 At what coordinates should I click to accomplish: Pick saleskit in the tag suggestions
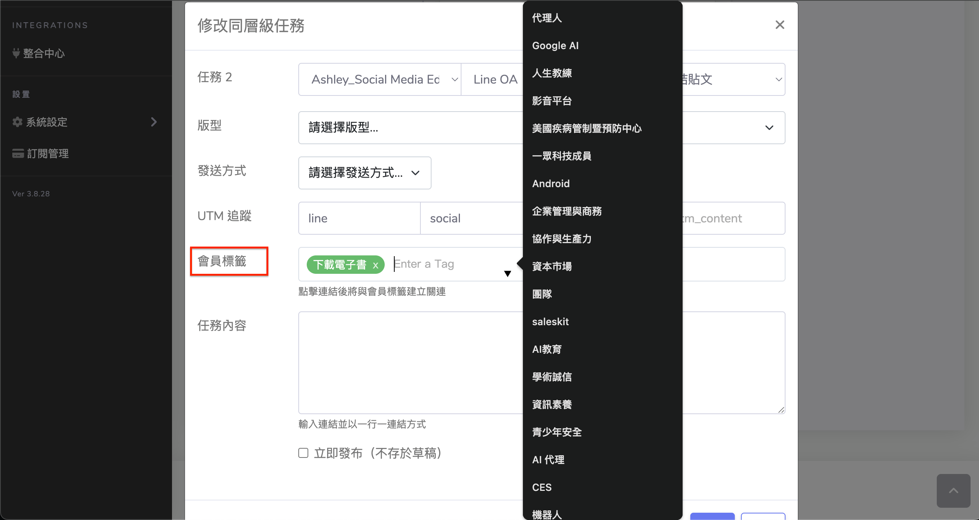pyautogui.click(x=550, y=322)
